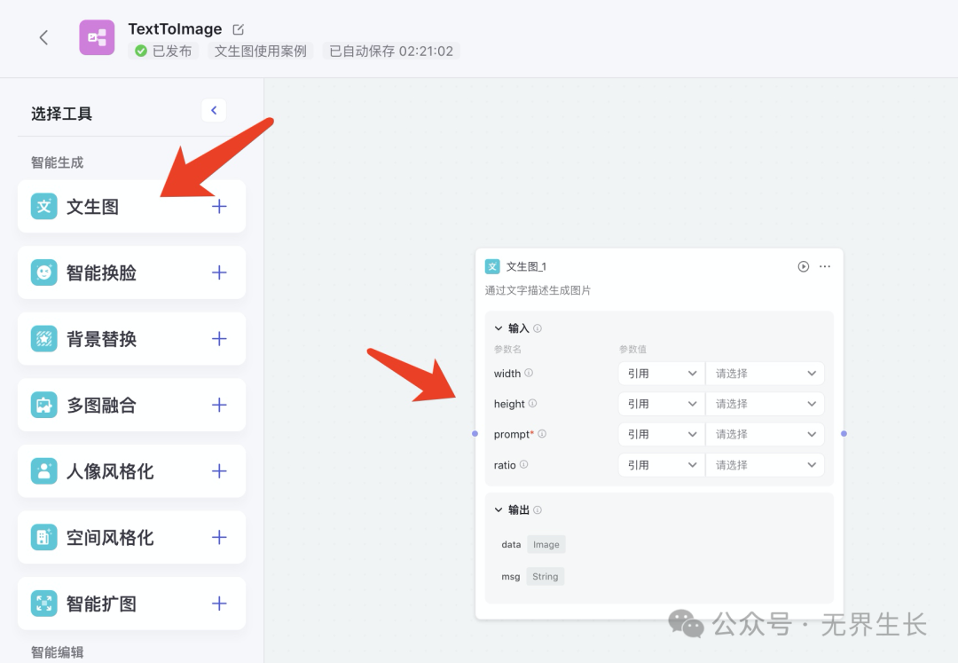This screenshot has width=958, height=663.
Task: Go back using the header back arrow
Action: [x=43, y=38]
